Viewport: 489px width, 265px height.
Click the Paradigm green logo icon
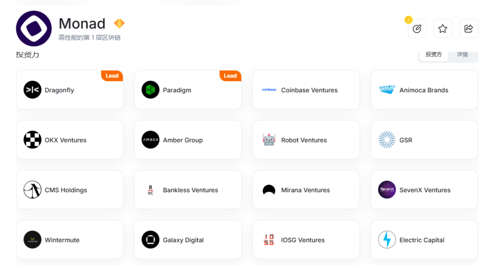coord(150,90)
